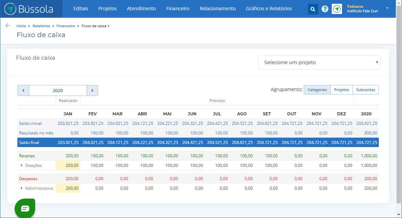Click the 2020 total column header
The image size is (402, 218).
coord(366,114)
